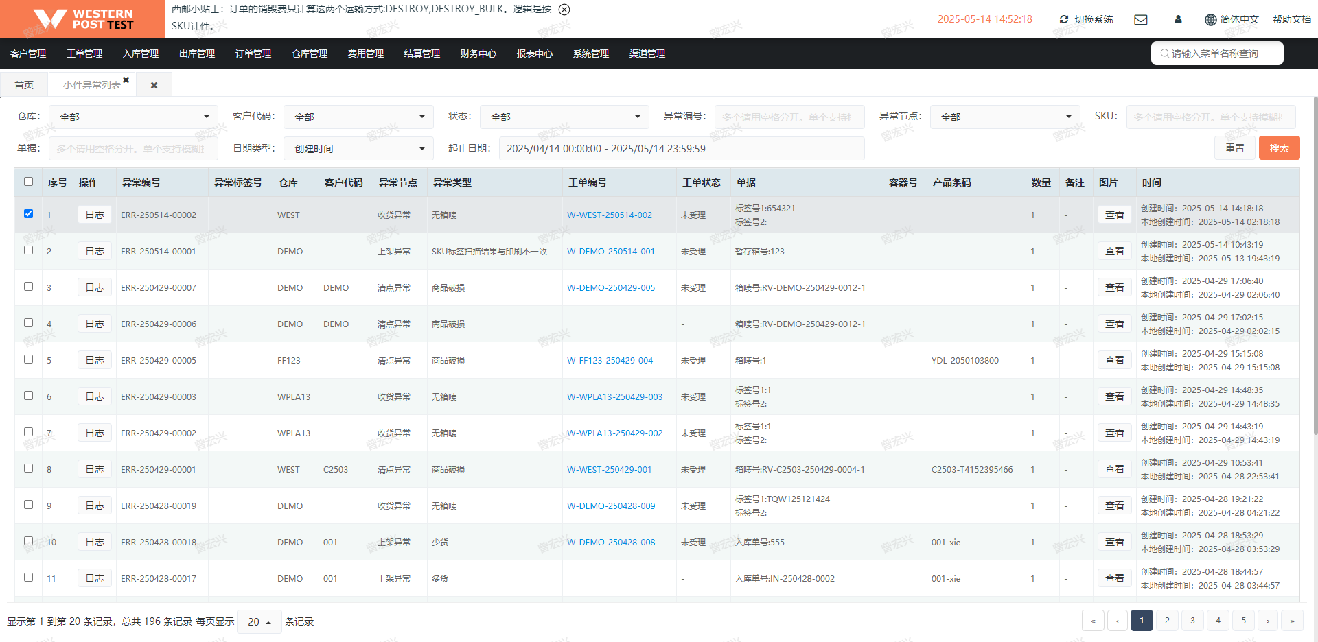Image resolution: width=1318 pixels, height=642 pixels.
Task: Open the 报表中心 menu
Action: tap(535, 53)
